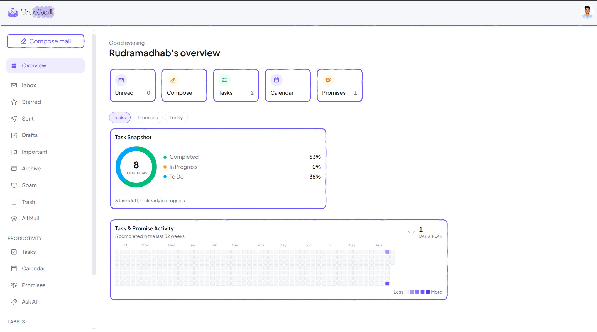Viewport: 597px width, 332px height.
Task: Click the sidebar Promises handshake icon
Action: (14, 285)
